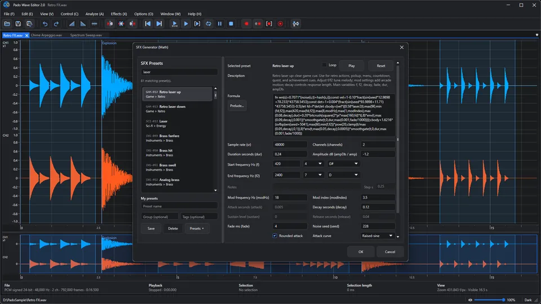This screenshot has height=304, width=541.
Task: Select the SCI-012 Laser preset
Action: [178, 123]
